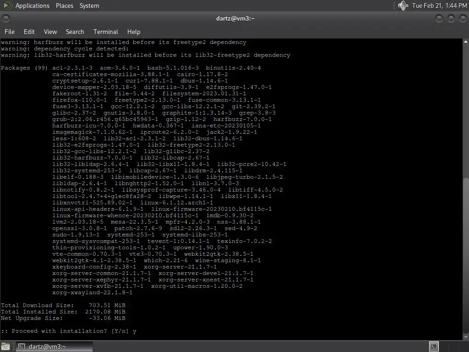Viewport: 469px width, 352px height.
Task: Click the xkeyboard-config-2.38-1 package name
Action: 94,267
